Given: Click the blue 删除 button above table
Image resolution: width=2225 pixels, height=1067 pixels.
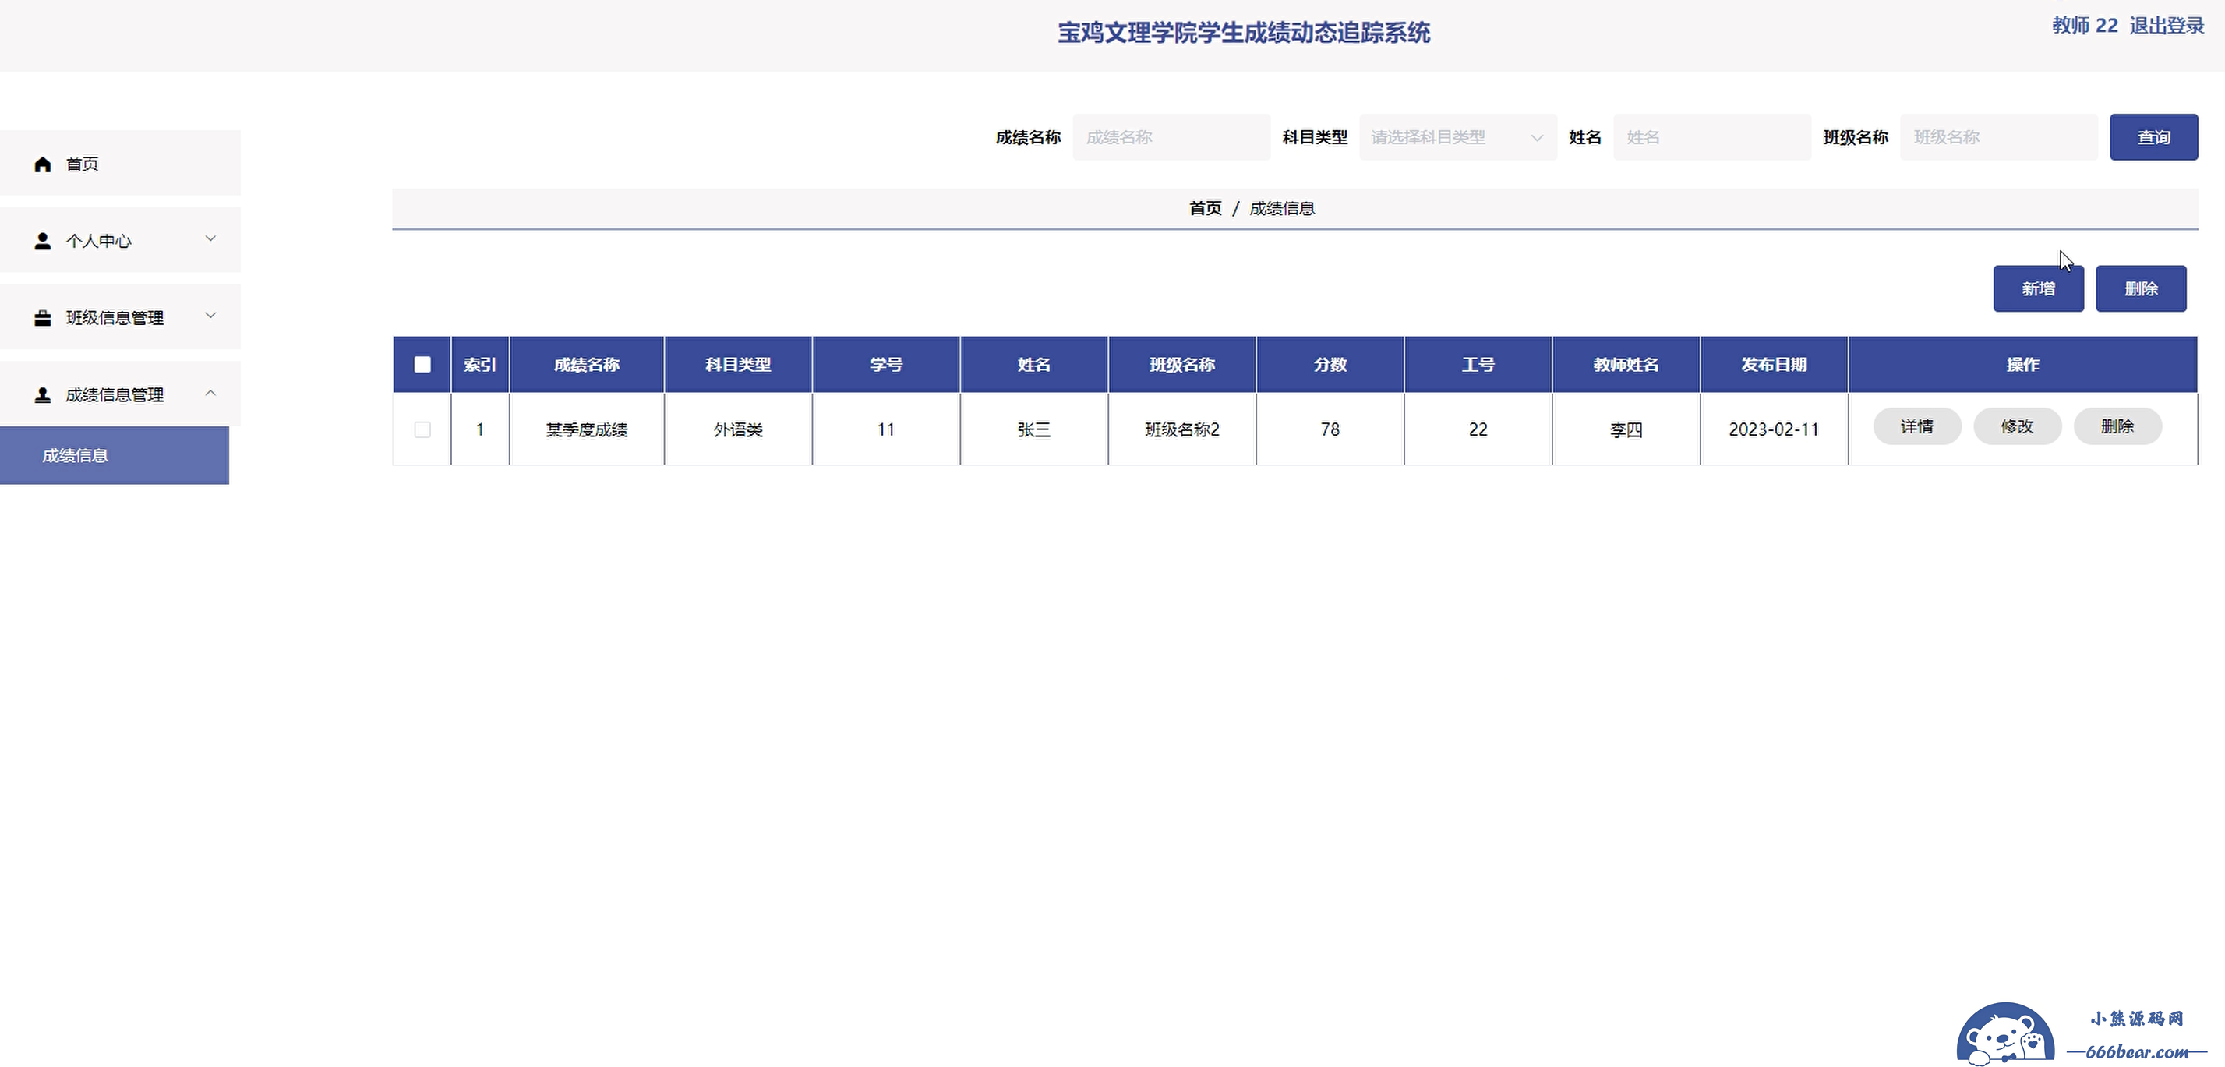Looking at the screenshot, I should tap(2141, 288).
